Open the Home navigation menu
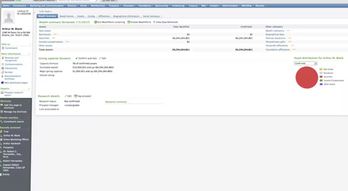The image size is (348, 191). tap(6, 6)
